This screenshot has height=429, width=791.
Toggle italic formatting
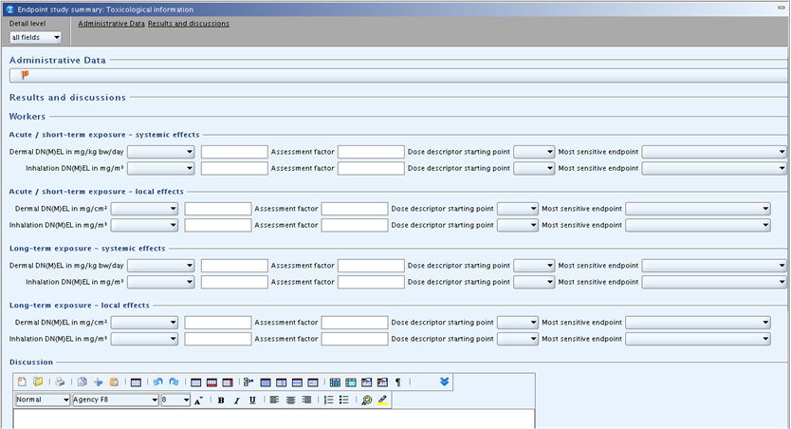(x=236, y=401)
